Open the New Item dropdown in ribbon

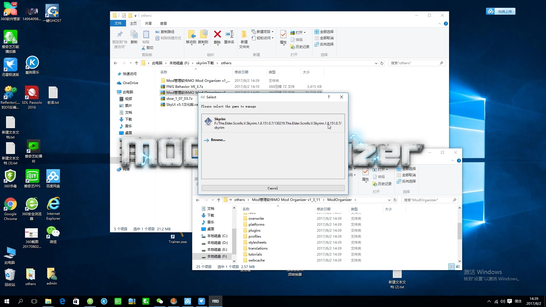263,32
